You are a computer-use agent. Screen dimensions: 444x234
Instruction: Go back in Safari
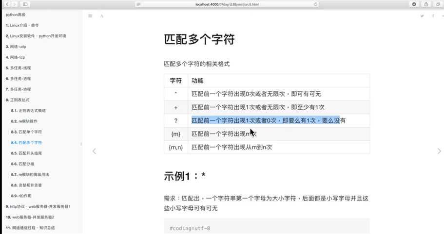point(7,4)
